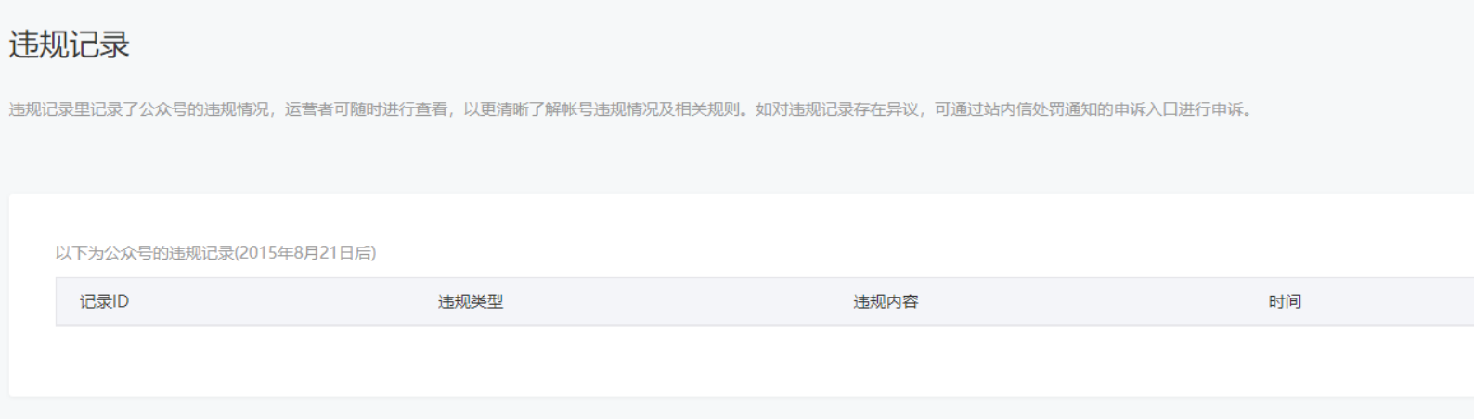
Task: Click the 违规记录 page heading
Action: click(70, 44)
